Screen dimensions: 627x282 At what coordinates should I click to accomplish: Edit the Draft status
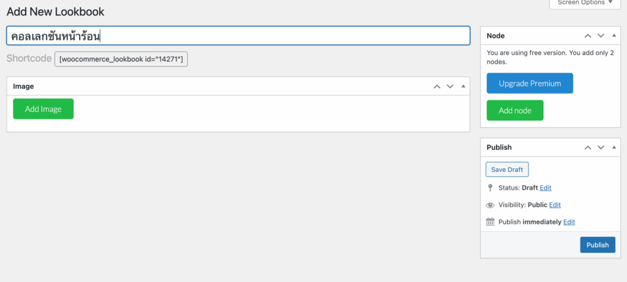click(546, 188)
